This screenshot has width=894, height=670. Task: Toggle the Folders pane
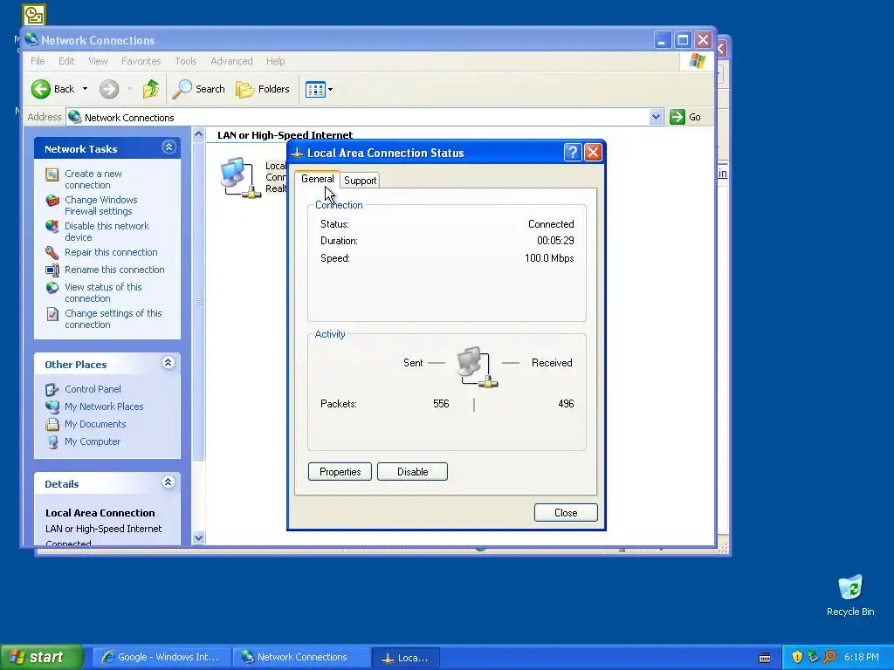pos(263,89)
